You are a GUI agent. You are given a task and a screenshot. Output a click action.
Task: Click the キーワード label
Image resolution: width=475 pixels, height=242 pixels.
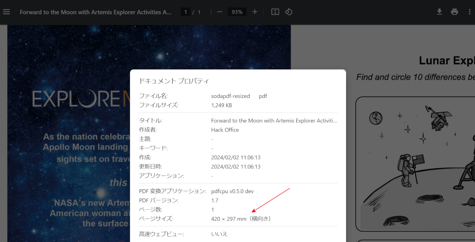[x=153, y=148]
